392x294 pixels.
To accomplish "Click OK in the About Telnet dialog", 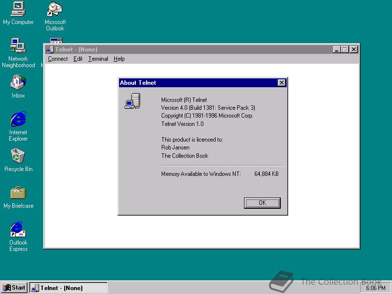I will 262,203.
